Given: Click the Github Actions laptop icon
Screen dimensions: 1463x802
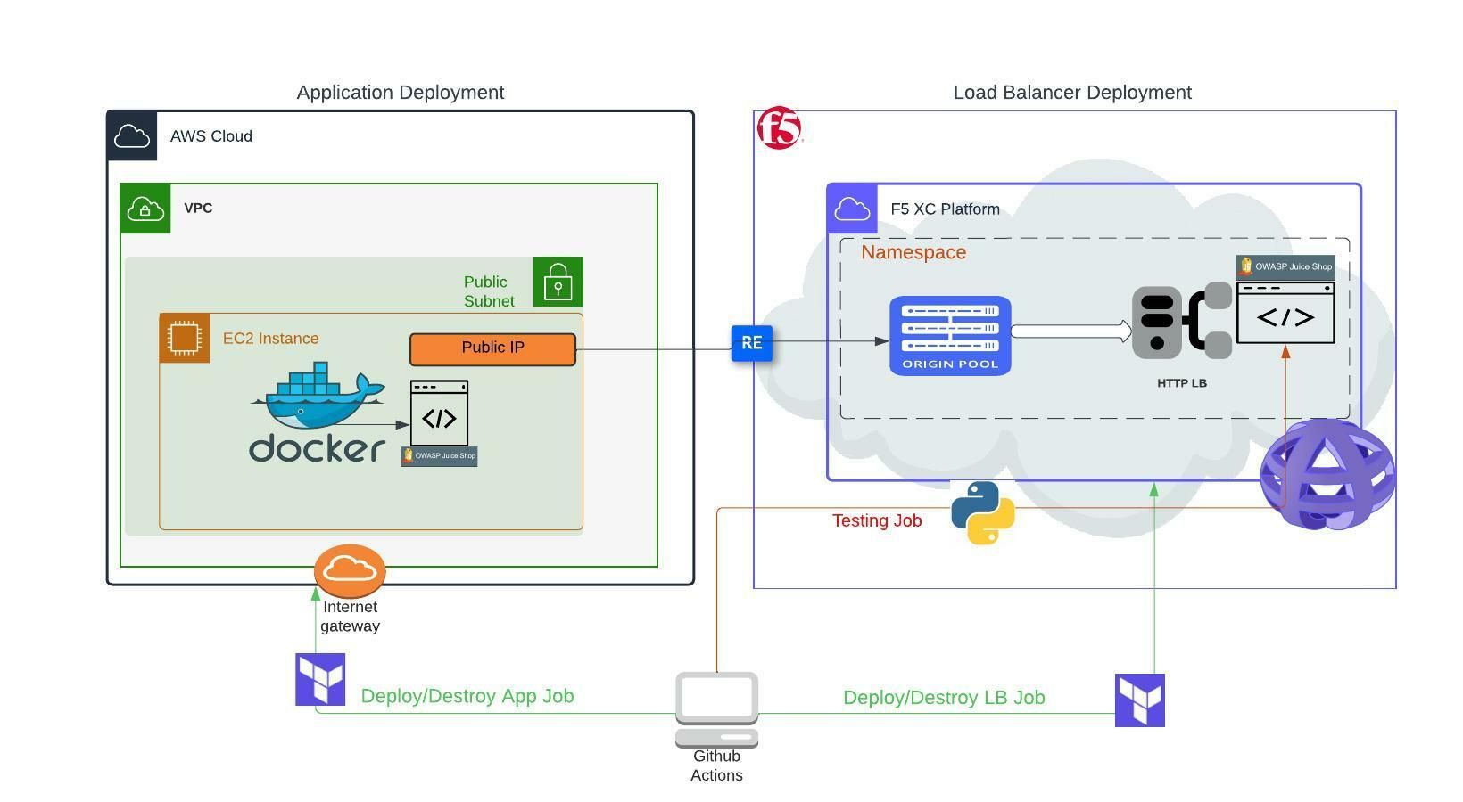Looking at the screenshot, I should coord(716,708).
